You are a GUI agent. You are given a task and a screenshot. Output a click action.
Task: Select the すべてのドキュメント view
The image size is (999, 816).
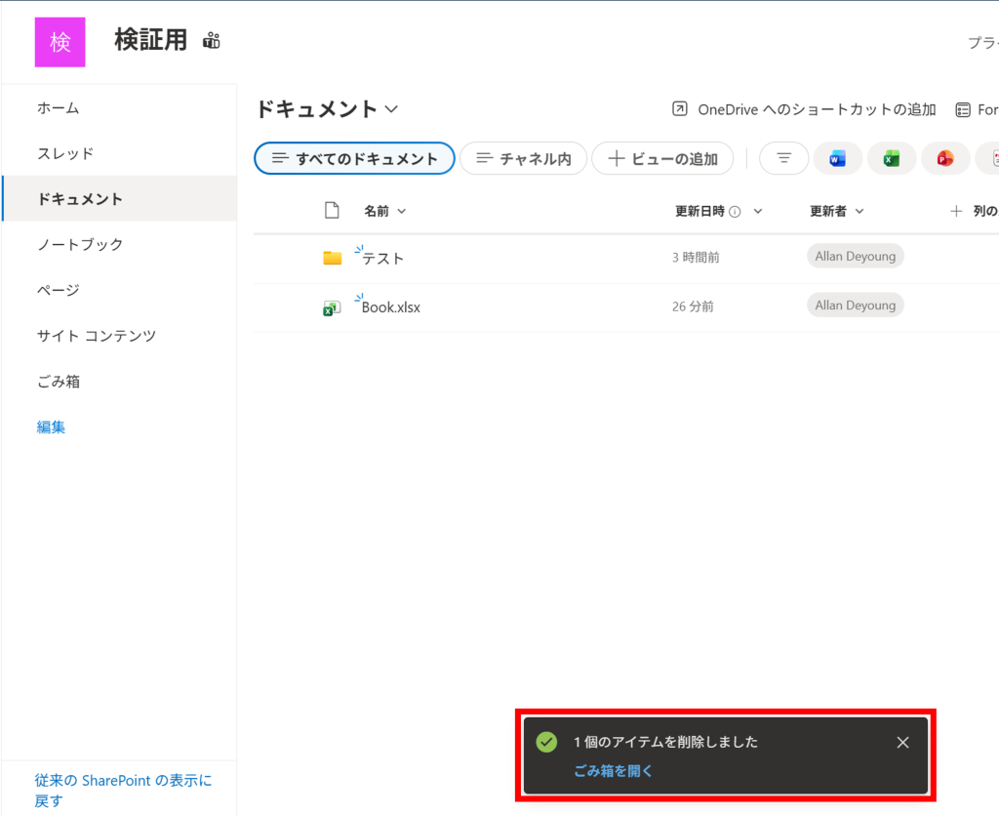(x=354, y=158)
